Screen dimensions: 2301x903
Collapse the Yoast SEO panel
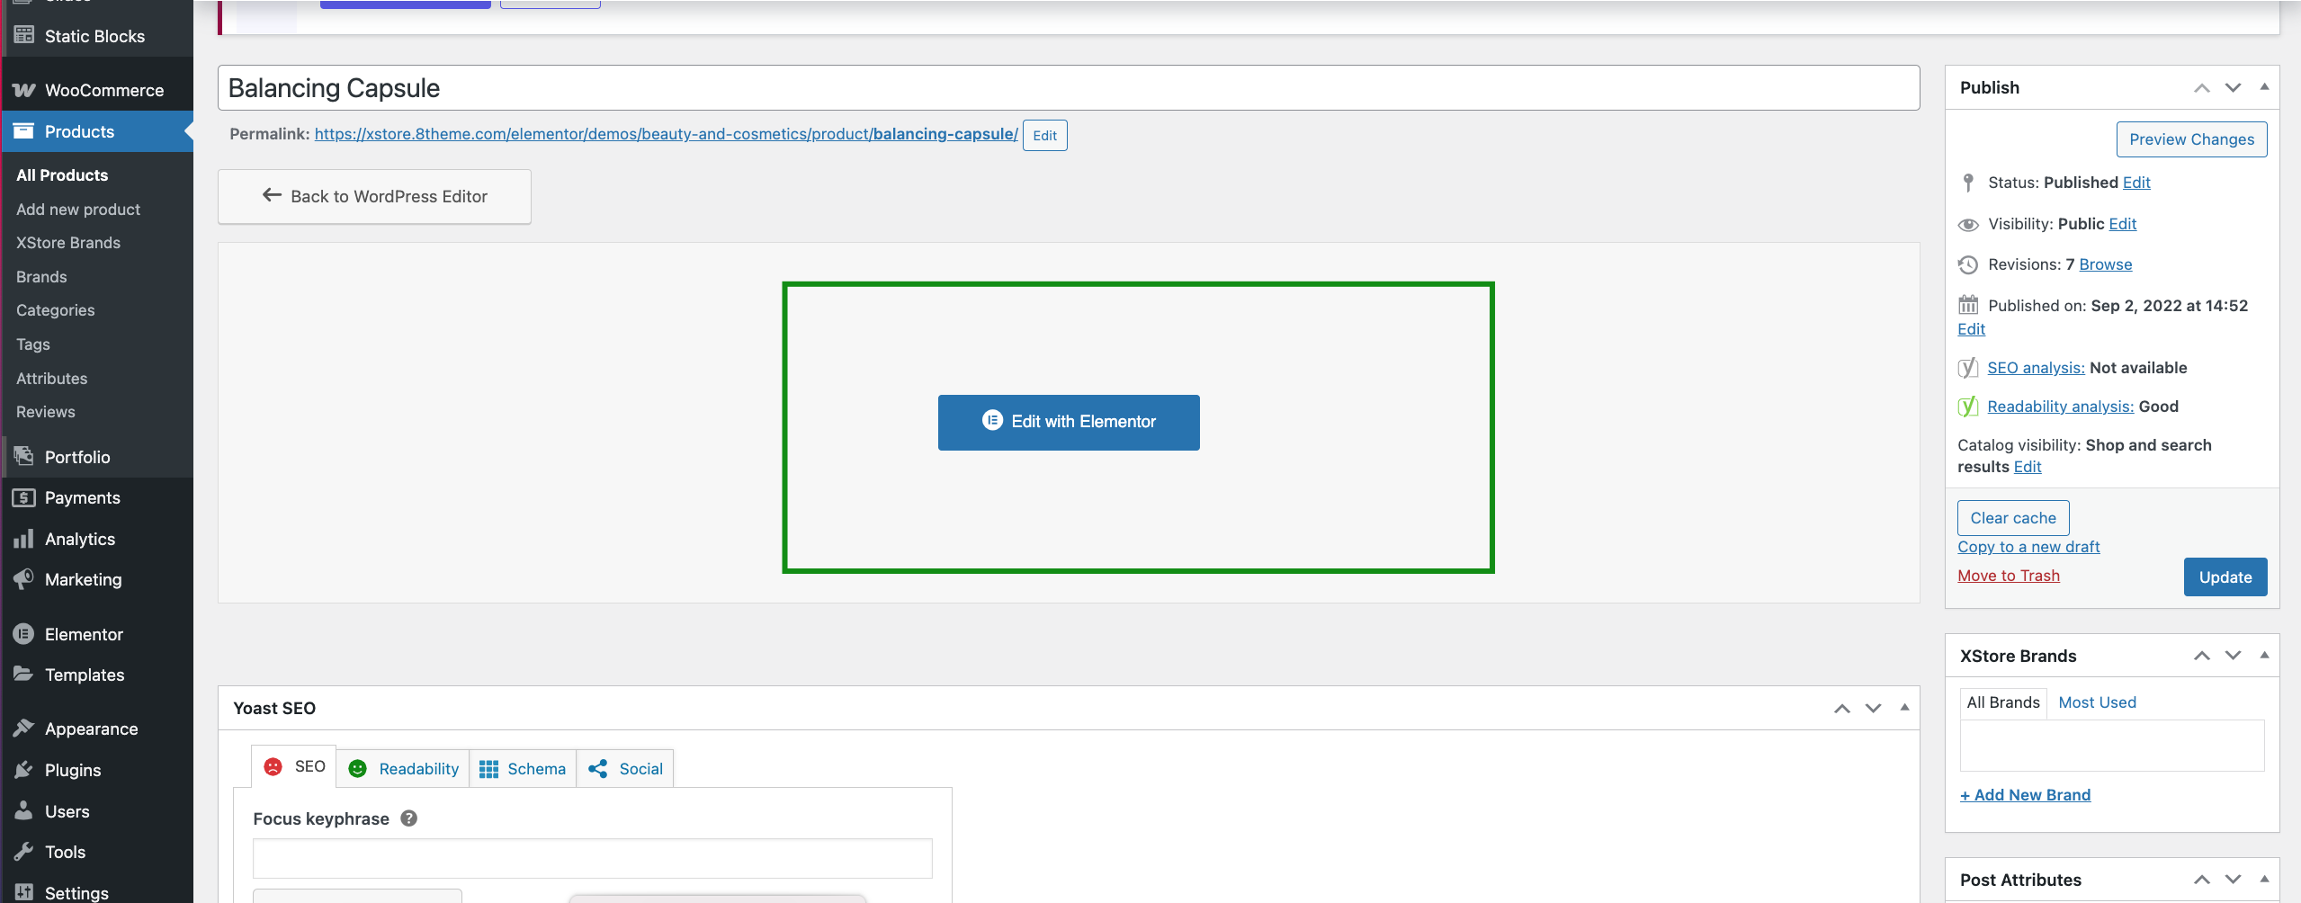(1904, 708)
